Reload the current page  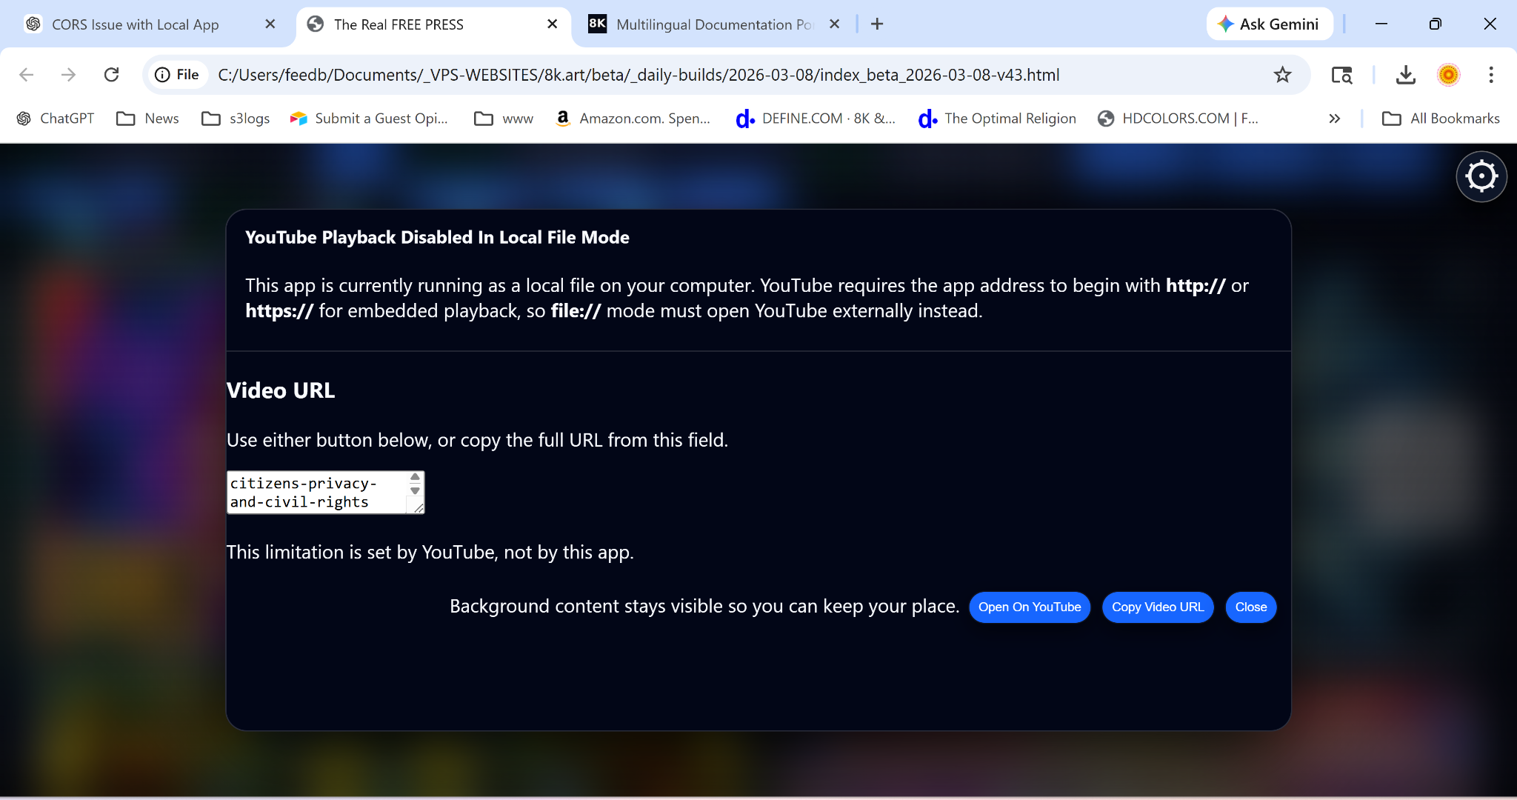pos(112,75)
